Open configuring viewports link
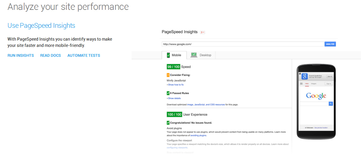Viewport: 361px width, 155px height. pyautogui.click(x=177, y=148)
